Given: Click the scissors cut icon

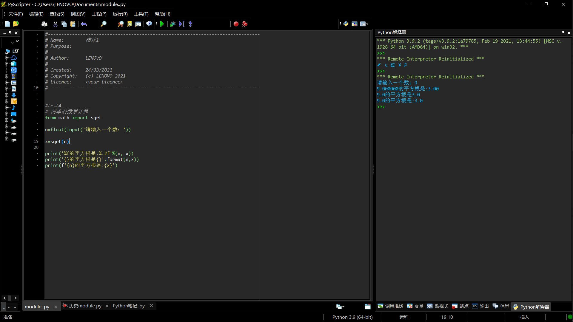Looking at the screenshot, I should coord(56,24).
